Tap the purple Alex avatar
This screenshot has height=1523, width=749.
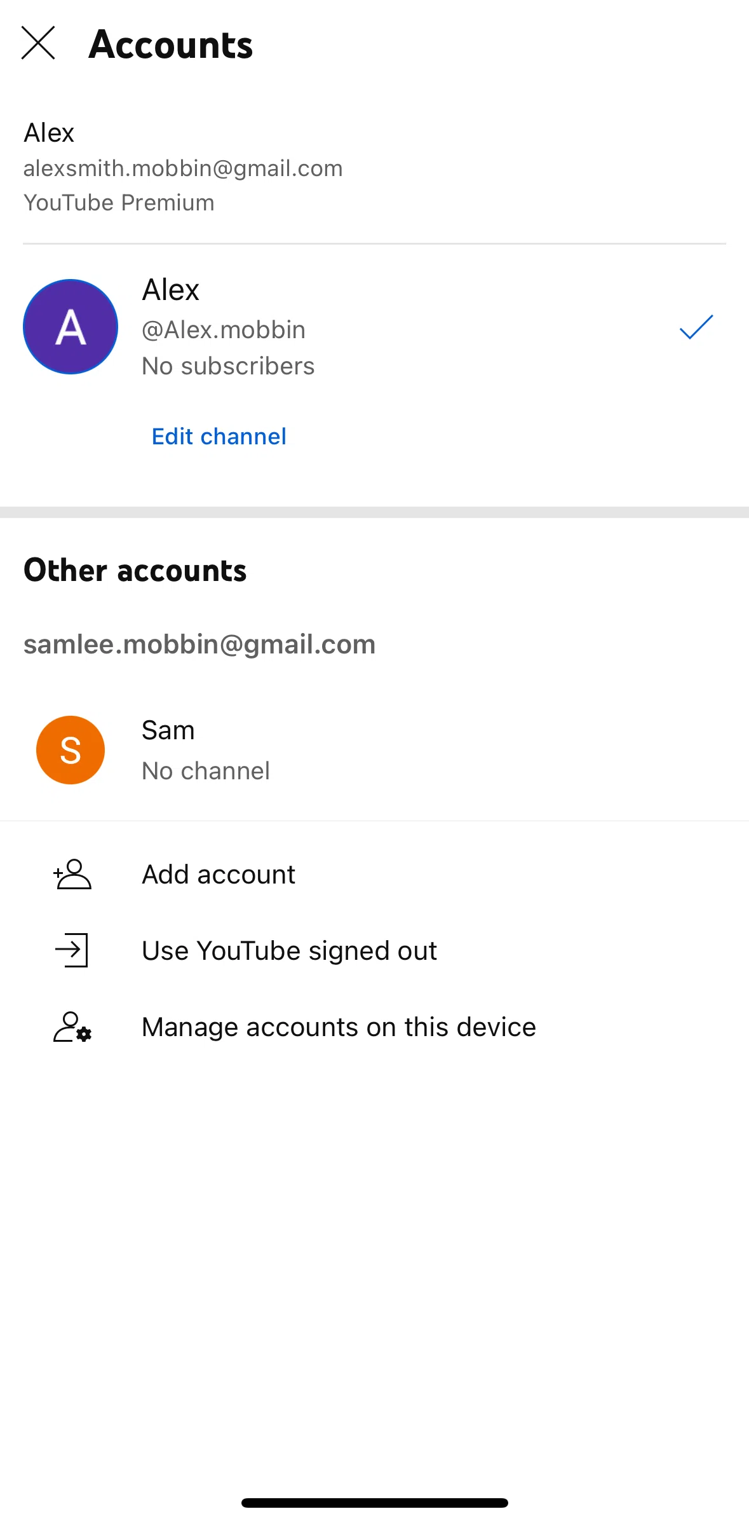(71, 327)
